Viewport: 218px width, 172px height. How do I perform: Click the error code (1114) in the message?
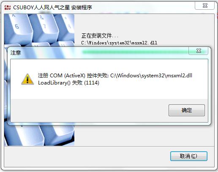click(92, 83)
